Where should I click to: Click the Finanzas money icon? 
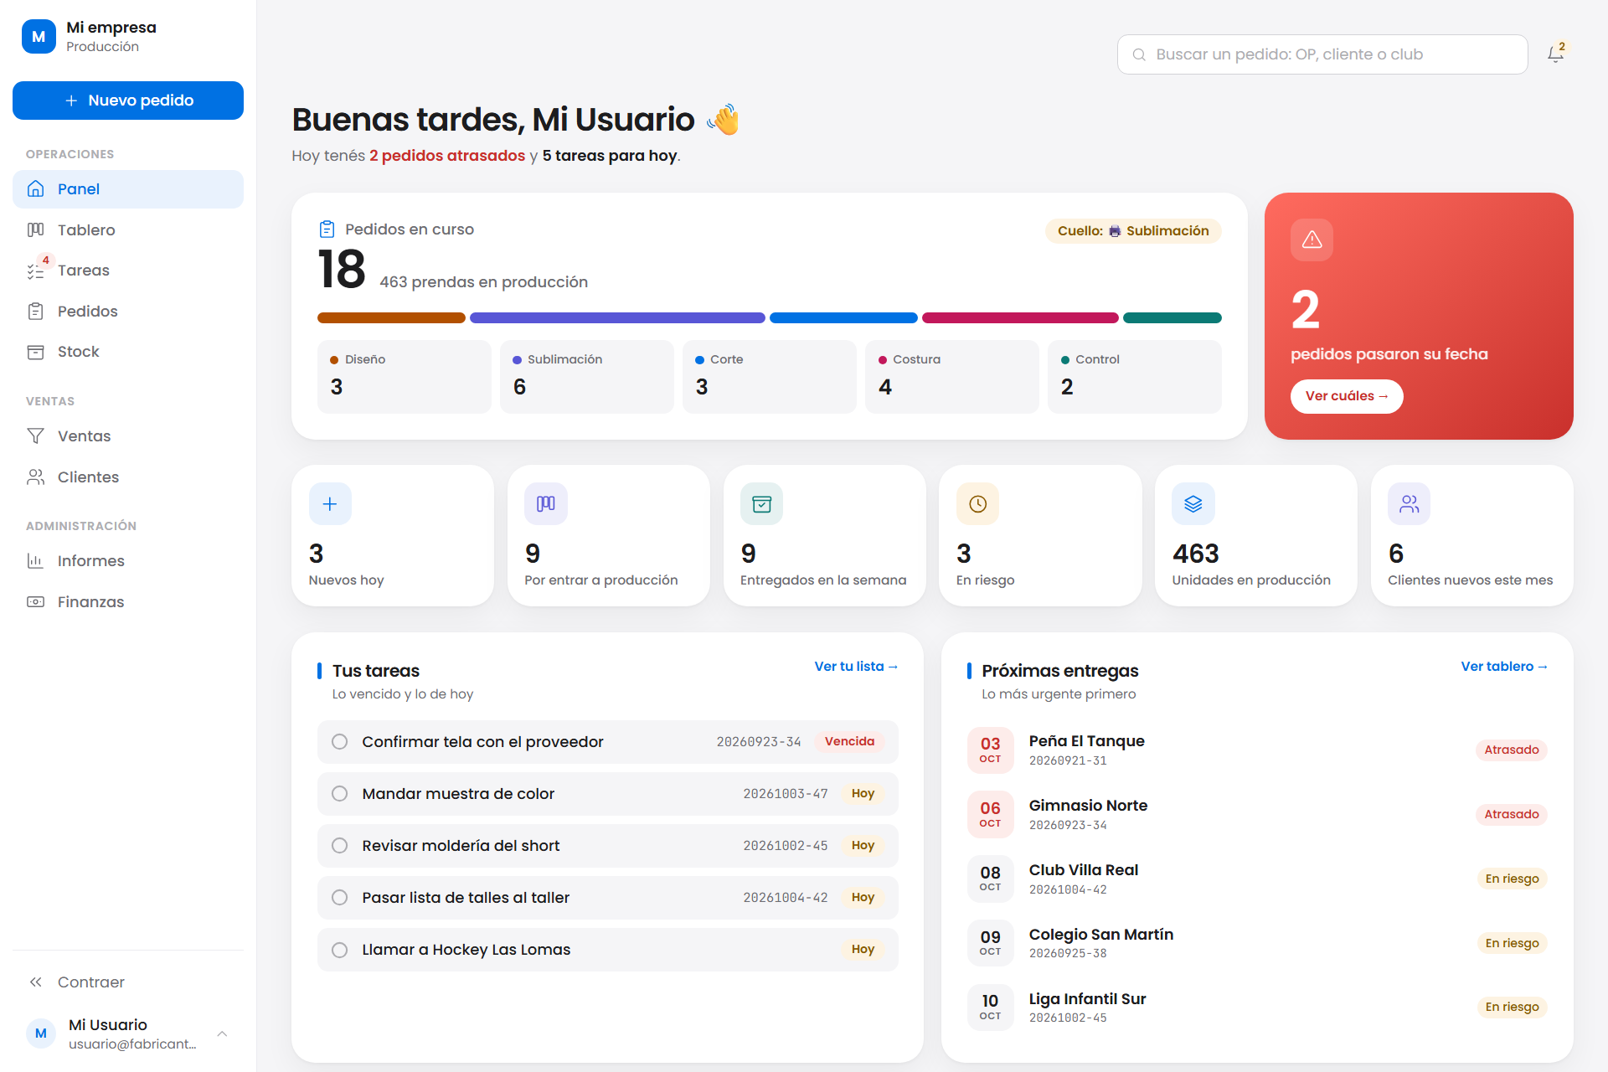pyautogui.click(x=35, y=602)
